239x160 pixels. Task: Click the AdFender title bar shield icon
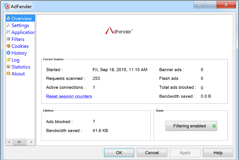[6, 6]
